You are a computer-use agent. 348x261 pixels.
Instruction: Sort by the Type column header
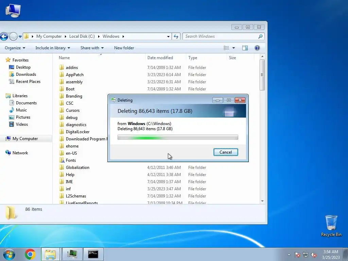[x=193, y=58]
